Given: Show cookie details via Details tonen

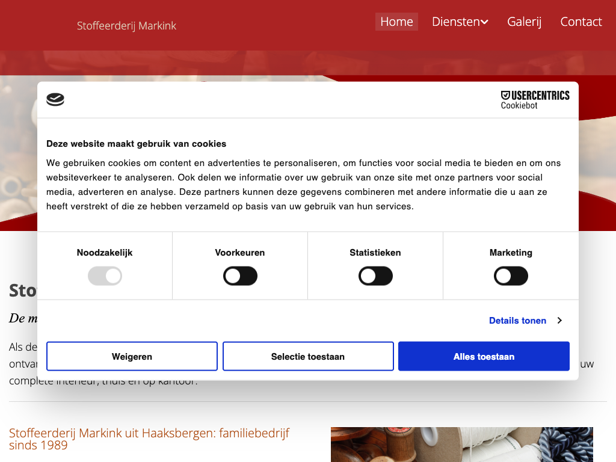Looking at the screenshot, I should point(517,321).
